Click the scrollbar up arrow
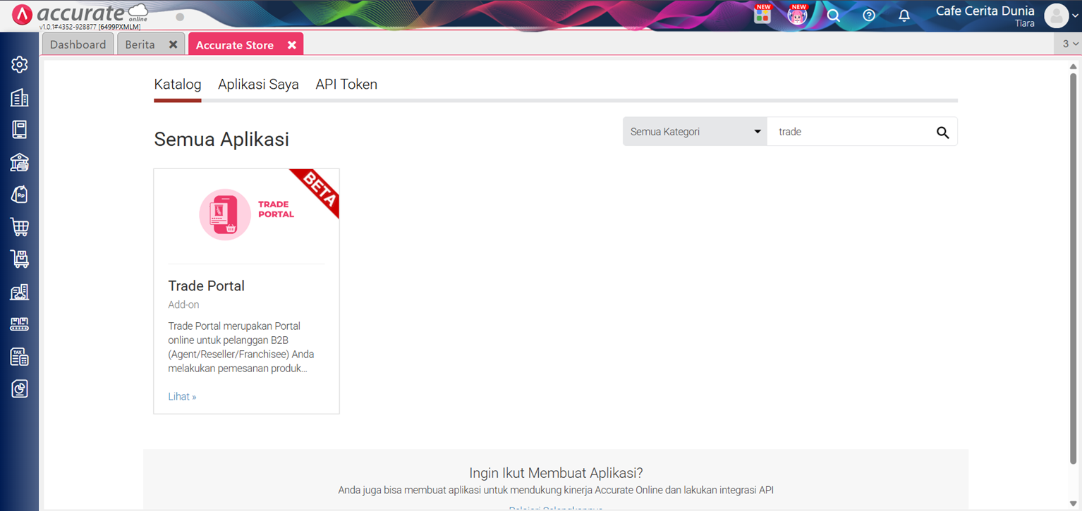1082x511 pixels. pos(1074,66)
